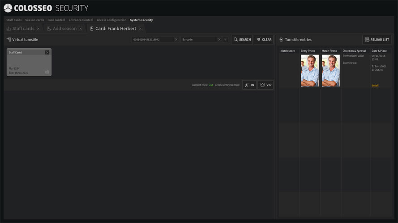Select the Card: Frank Herbert tab
The height and width of the screenshot is (223, 398).
(116, 29)
